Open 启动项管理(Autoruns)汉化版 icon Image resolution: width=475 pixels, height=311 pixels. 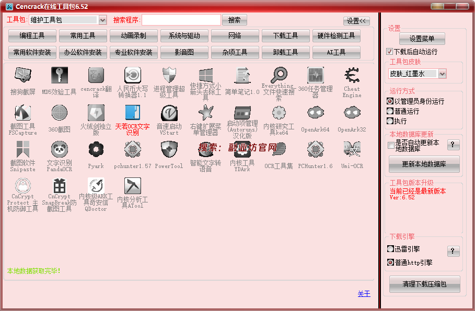click(x=242, y=113)
